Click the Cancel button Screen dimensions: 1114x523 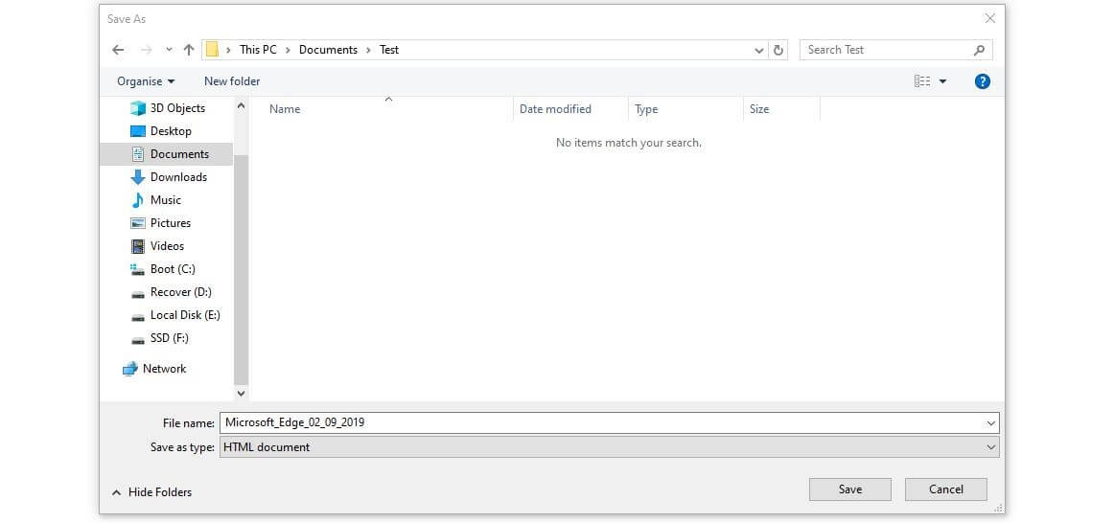[945, 489]
